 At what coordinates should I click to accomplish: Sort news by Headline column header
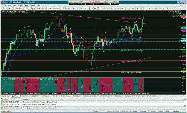click(26, 99)
